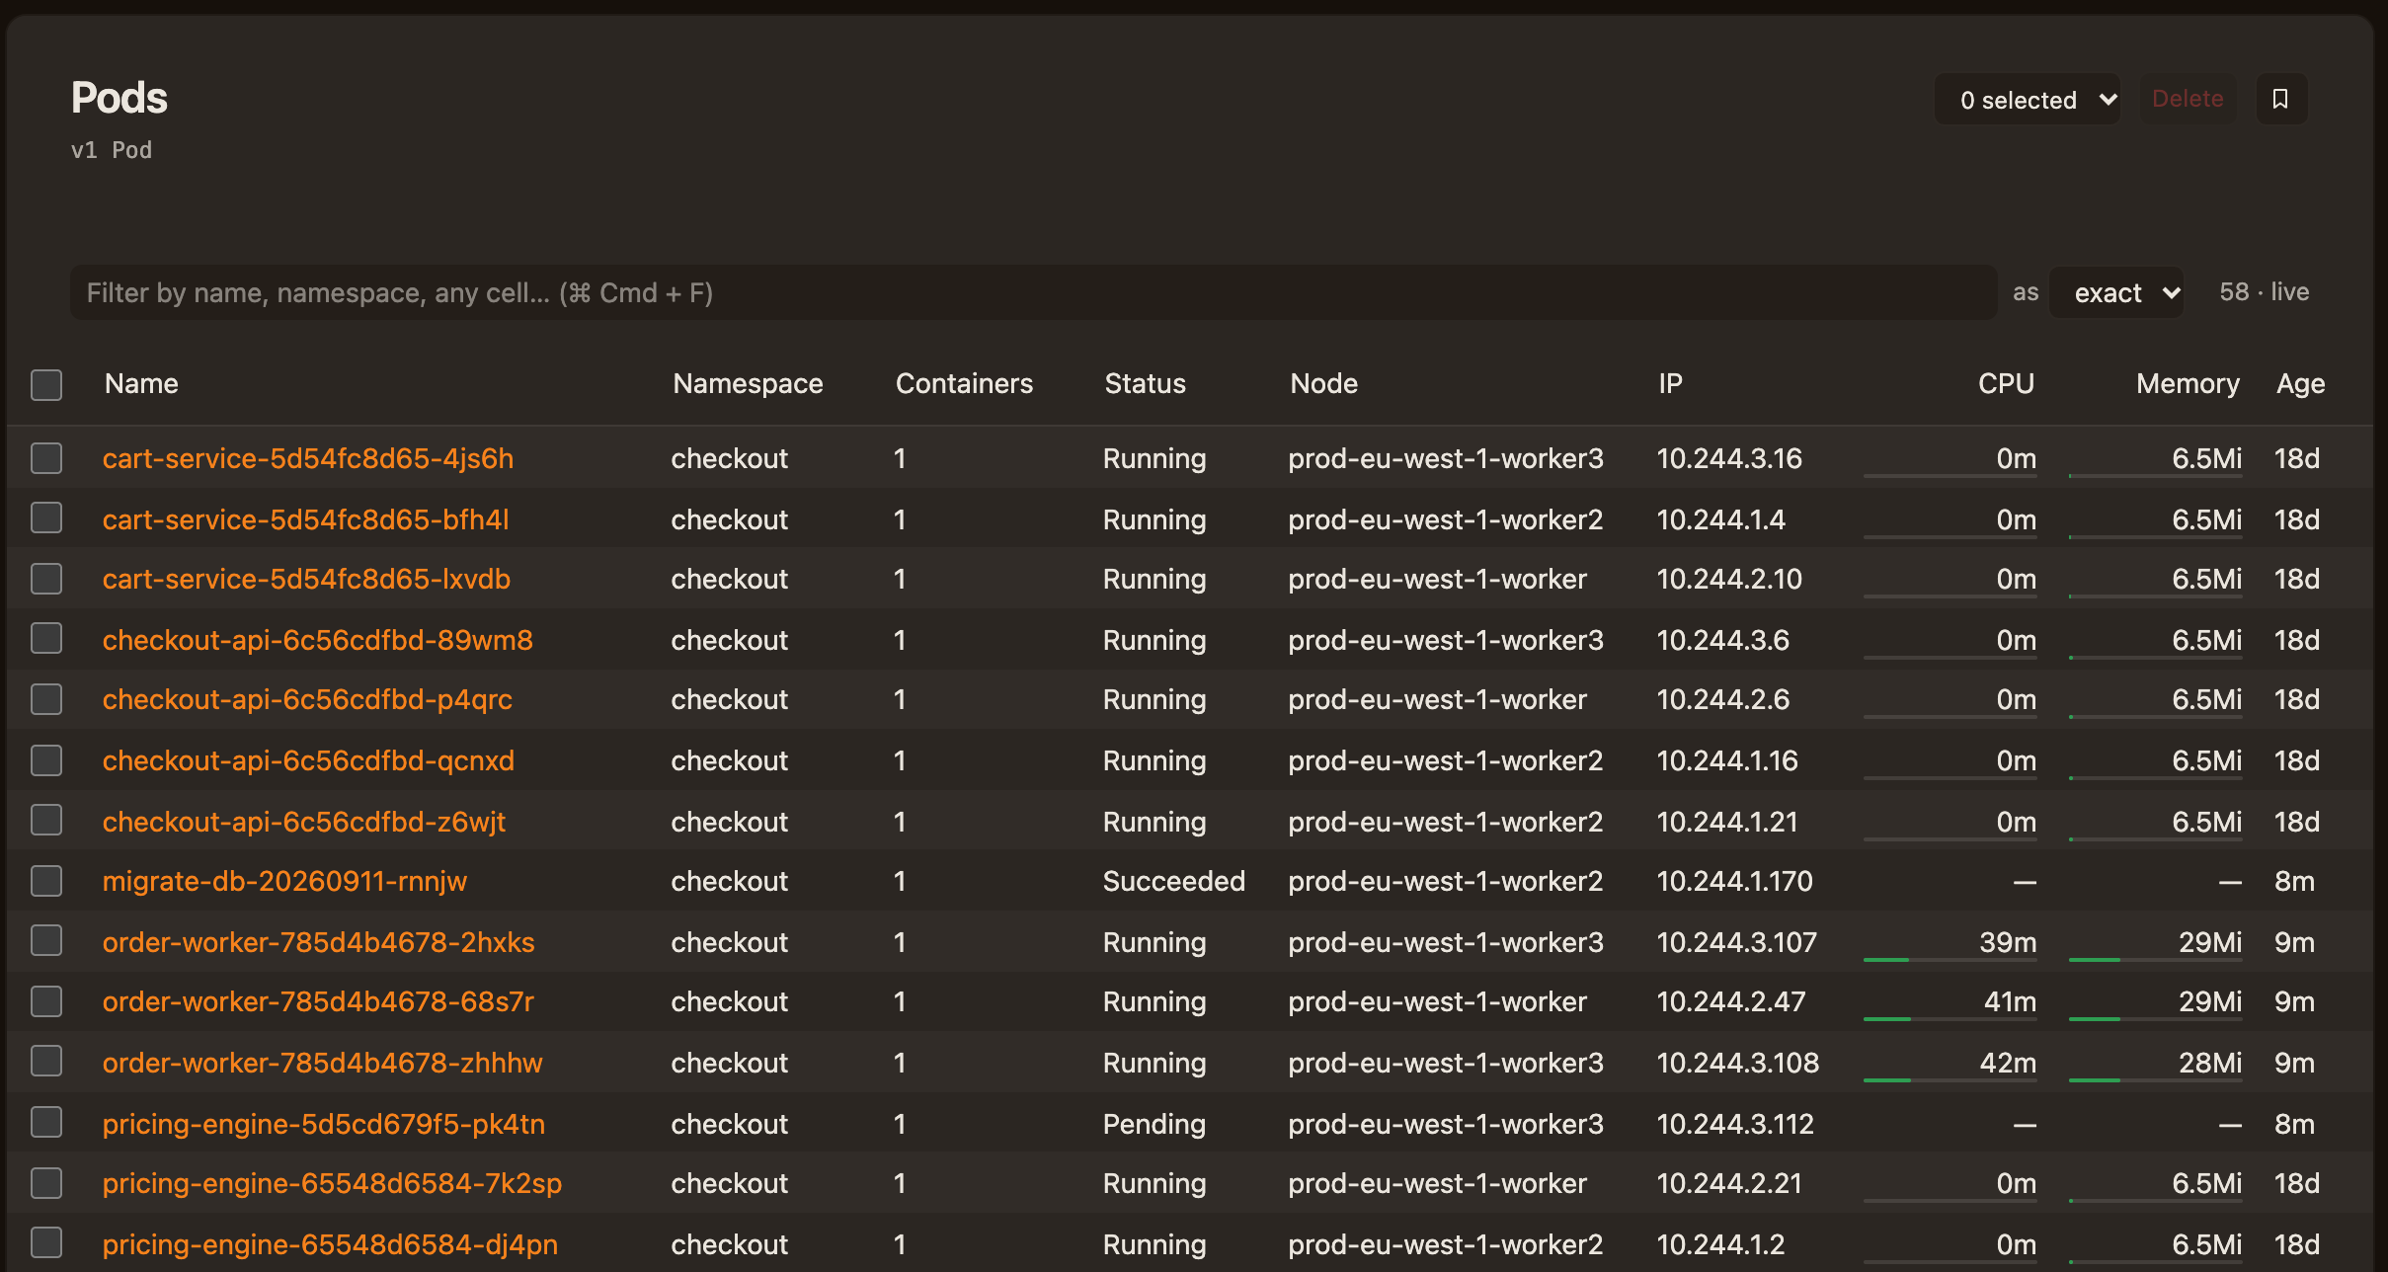Sort by the IP column header
This screenshot has width=2388, height=1272.
click(x=1670, y=383)
